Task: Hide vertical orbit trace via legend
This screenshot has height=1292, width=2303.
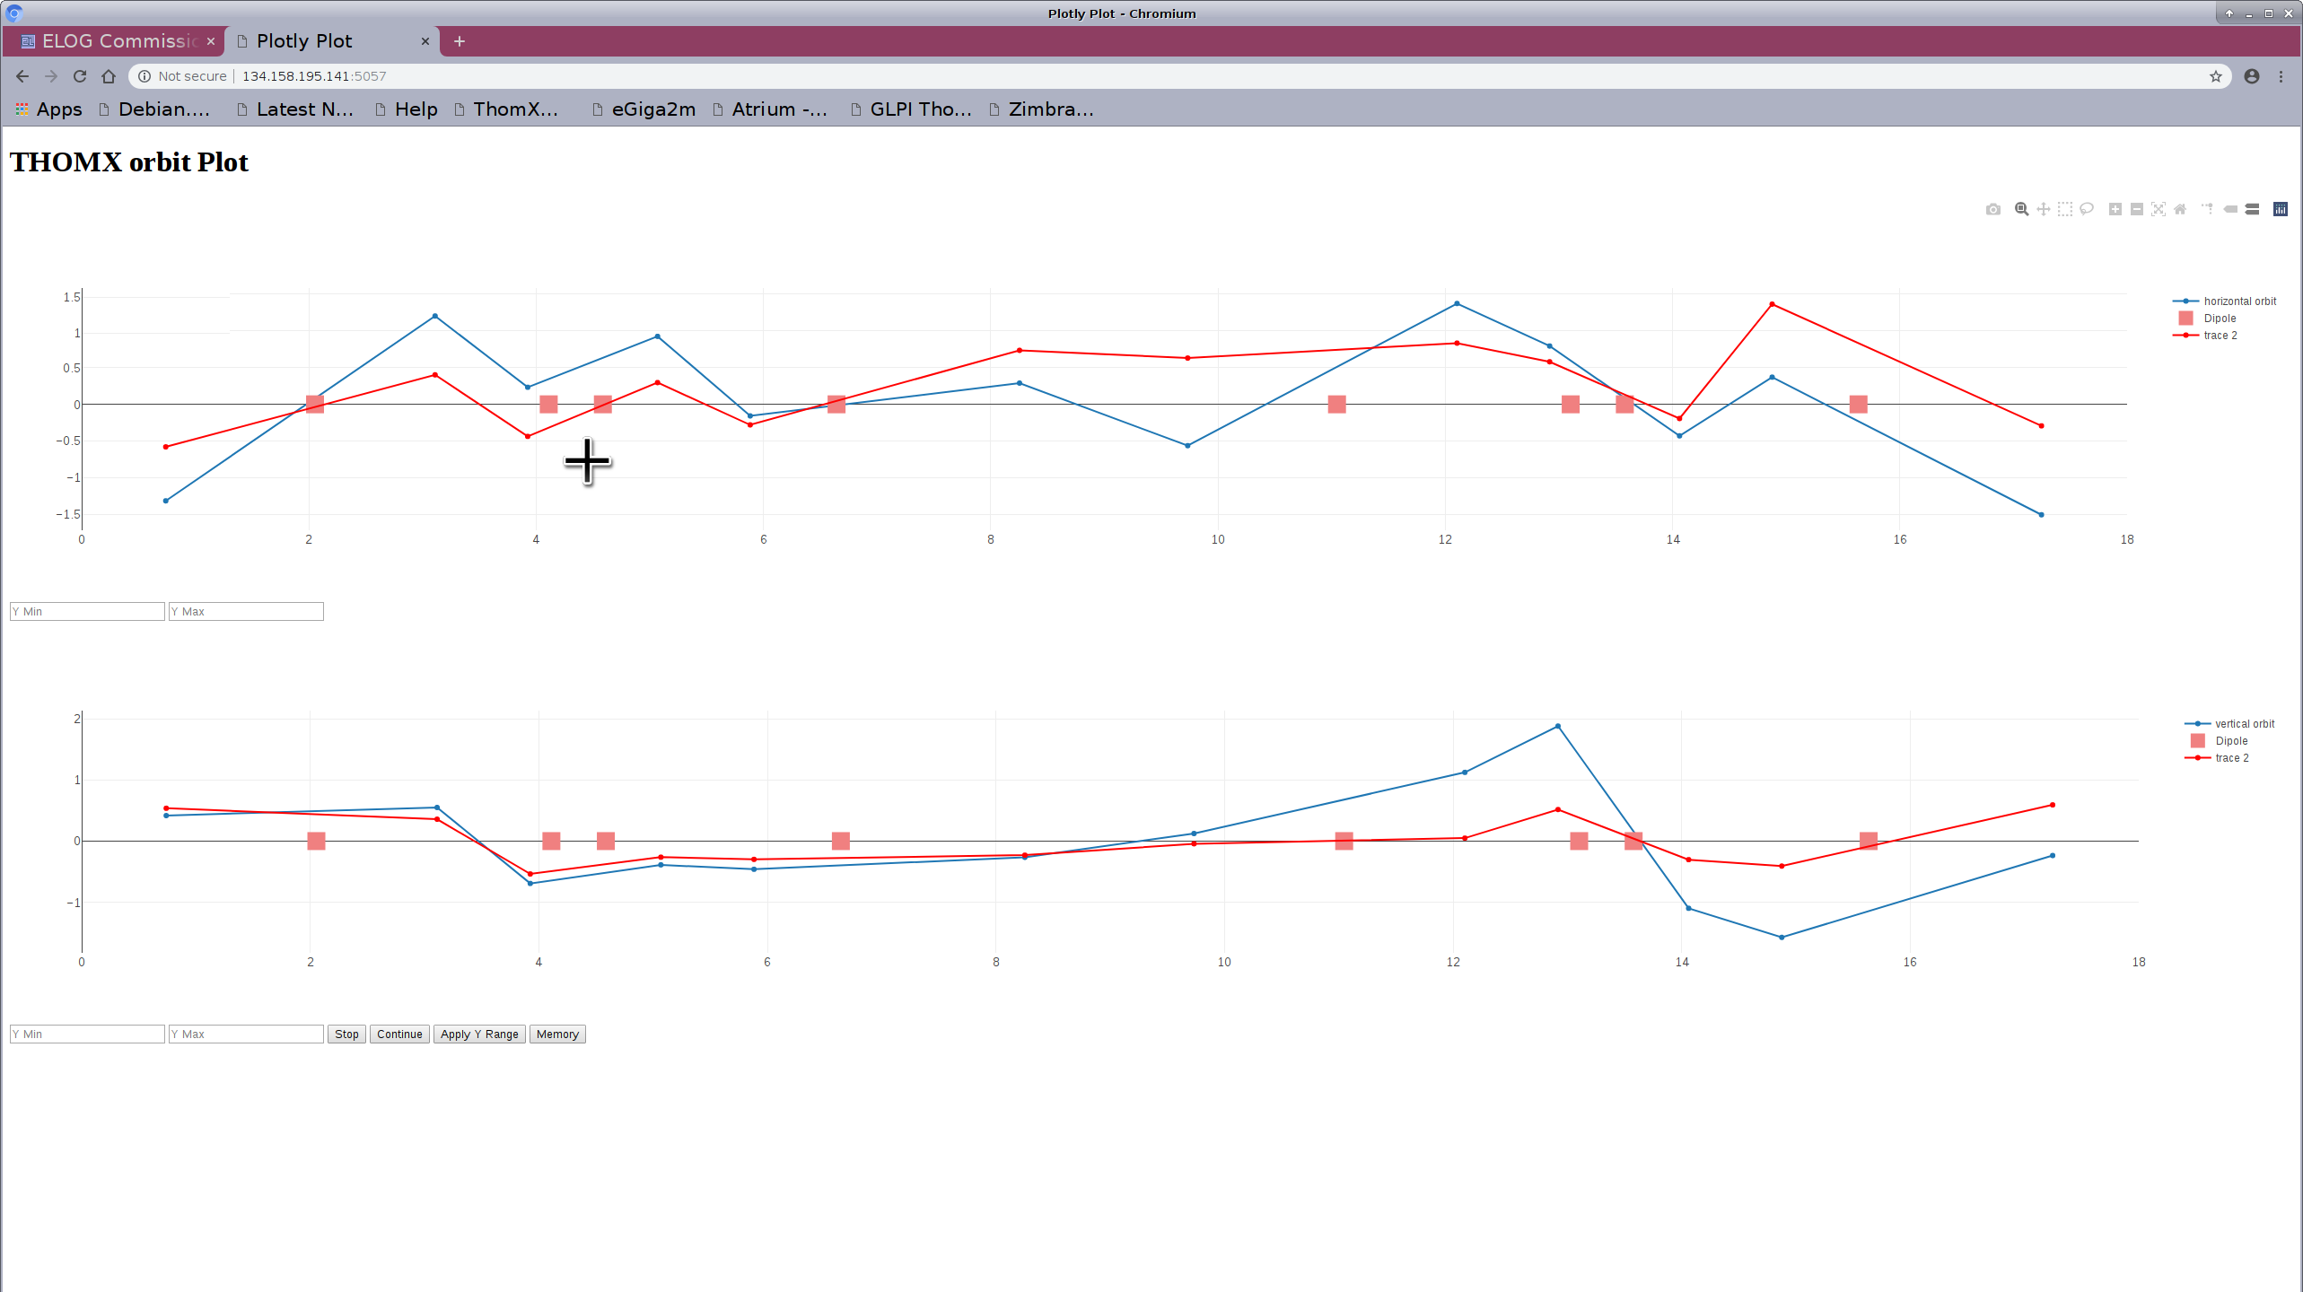Action: click(x=2243, y=724)
